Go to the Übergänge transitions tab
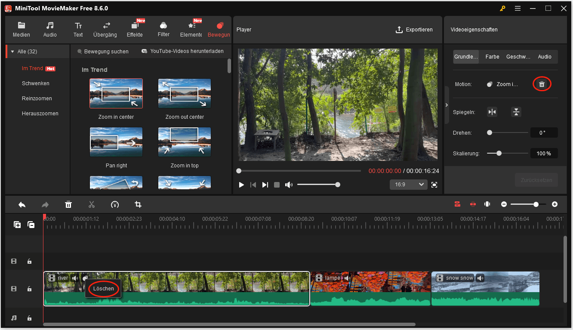The image size is (573, 330). [105, 30]
